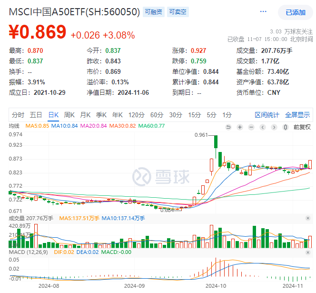Click the DIF:0.02 value
Screen dimensions: 316x293
pyautogui.click(x=64, y=252)
